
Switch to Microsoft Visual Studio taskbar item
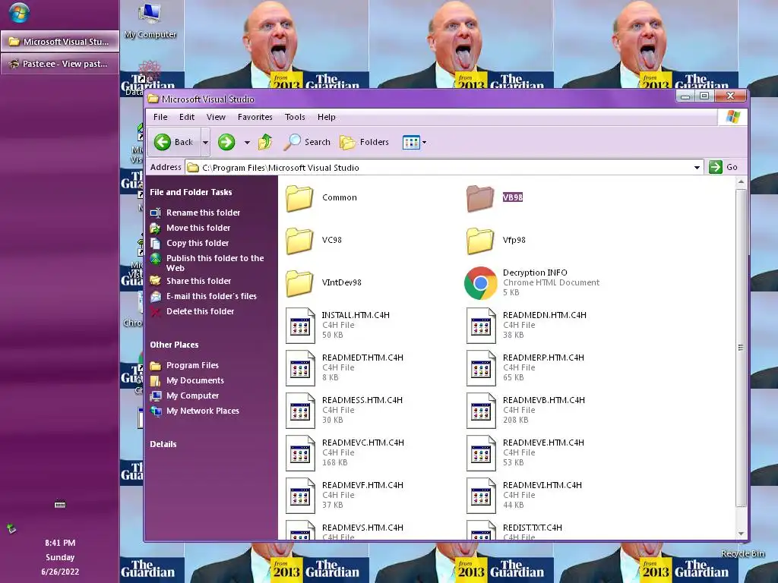click(x=60, y=42)
